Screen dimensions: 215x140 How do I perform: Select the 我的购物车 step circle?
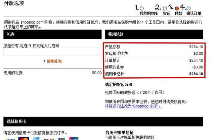(x=142, y=8)
